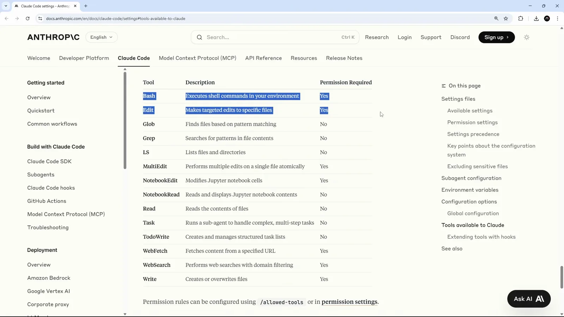Screen dimensions: 564x317
Task: Click sidebar scroll-down arrow
Action: [x=125, y=314]
